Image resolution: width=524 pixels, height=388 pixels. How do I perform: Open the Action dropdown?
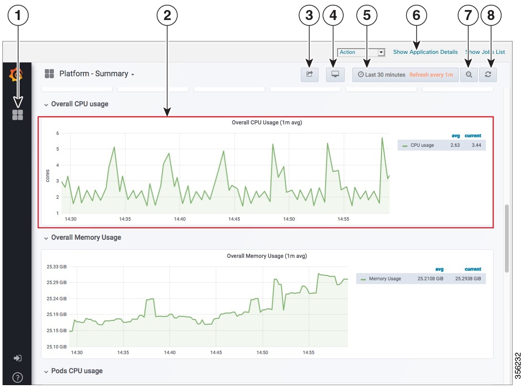[x=361, y=52]
